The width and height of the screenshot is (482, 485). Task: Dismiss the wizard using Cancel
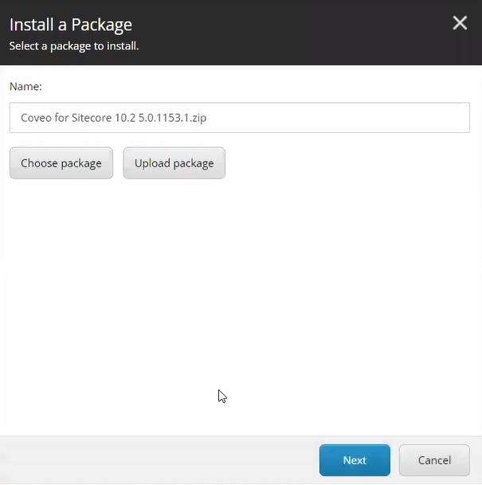click(434, 460)
